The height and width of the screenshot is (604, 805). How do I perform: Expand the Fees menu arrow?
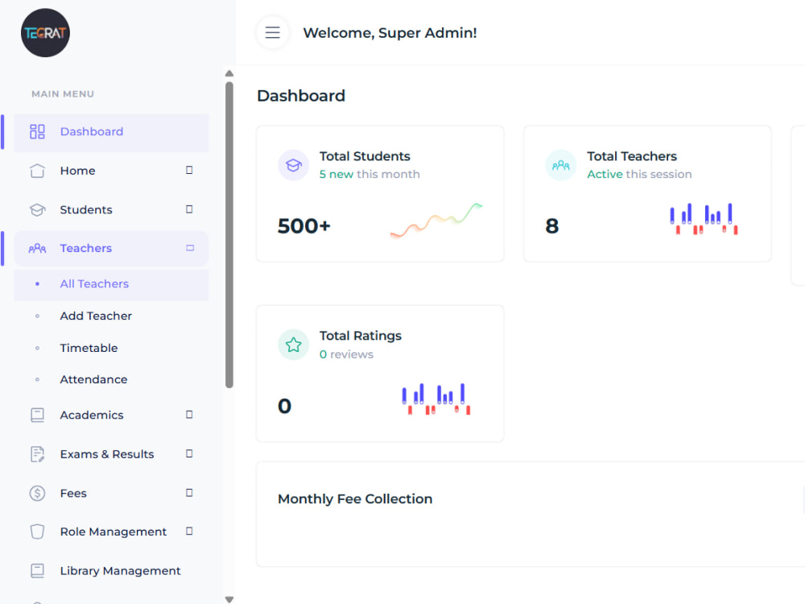tap(189, 493)
